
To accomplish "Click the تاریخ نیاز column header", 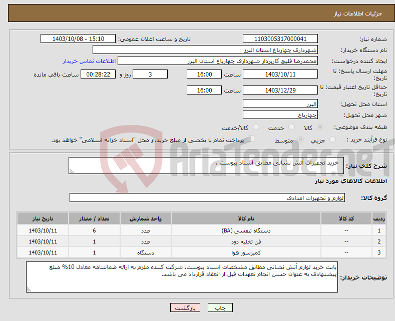I will point(43,218).
